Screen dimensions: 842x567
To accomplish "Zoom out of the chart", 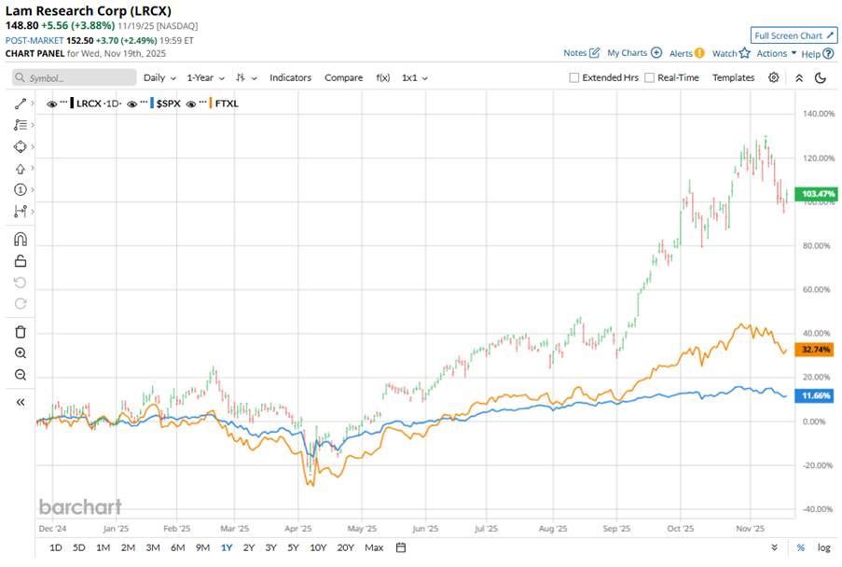I will 21,375.
